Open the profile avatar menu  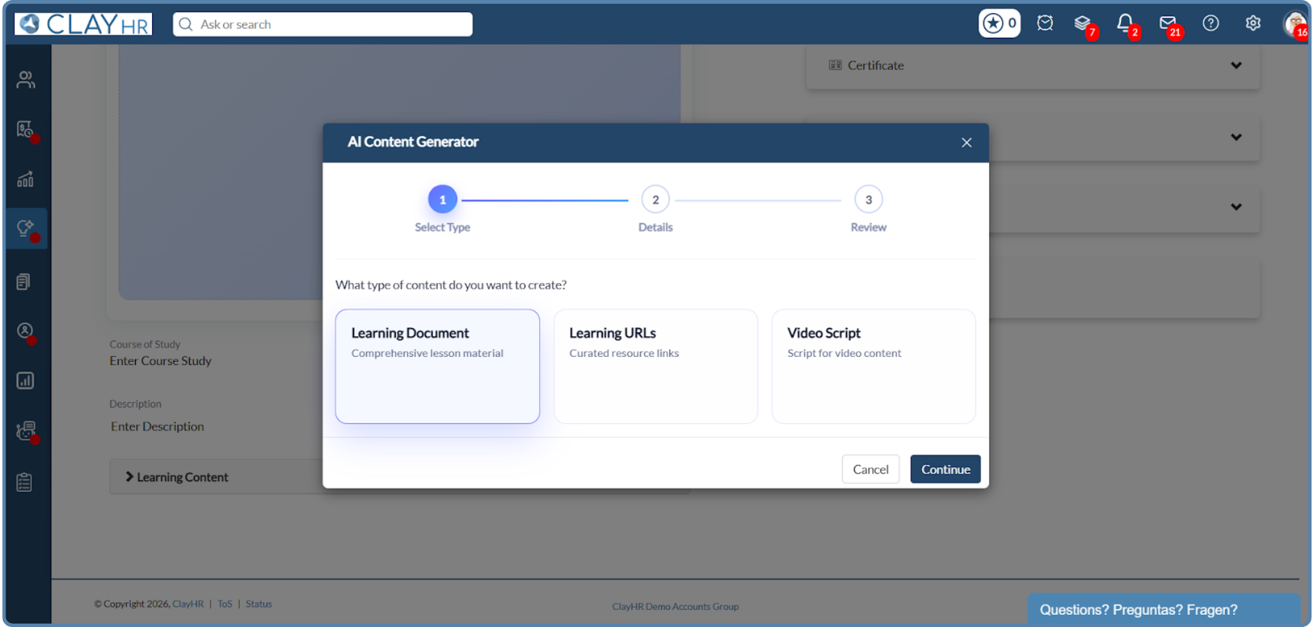coord(1293,24)
